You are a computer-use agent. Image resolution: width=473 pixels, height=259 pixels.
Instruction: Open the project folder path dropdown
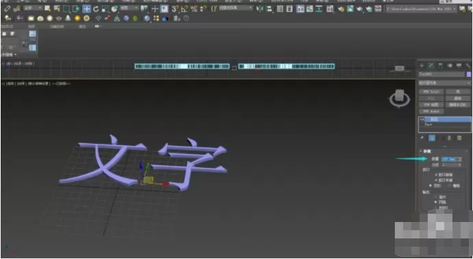coord(422,9)
